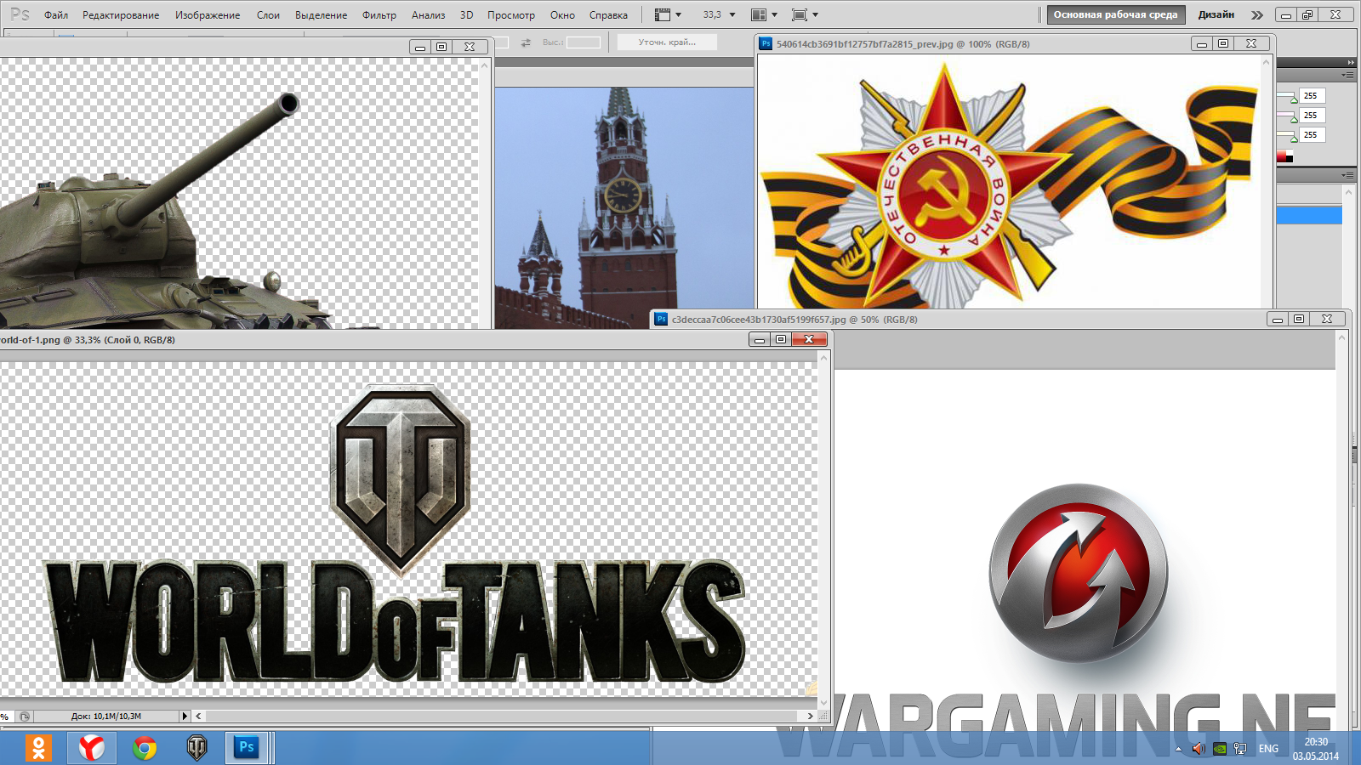The height and width of the screenshot is (765, 1361).
Task: Click the swap width and height icon
Action: (526, 42)
